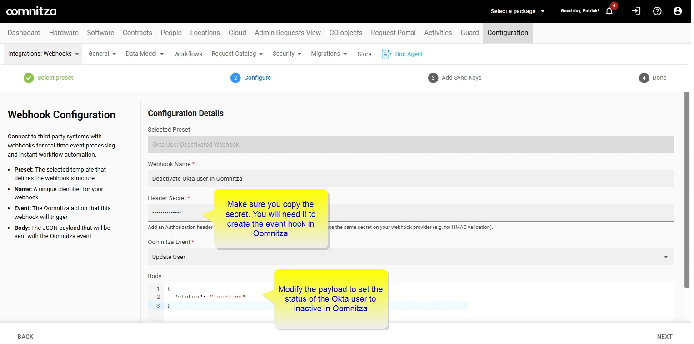This screenshot has height=344, width=694.
Task: Expand the General menu
Action: tap(102, 54)
